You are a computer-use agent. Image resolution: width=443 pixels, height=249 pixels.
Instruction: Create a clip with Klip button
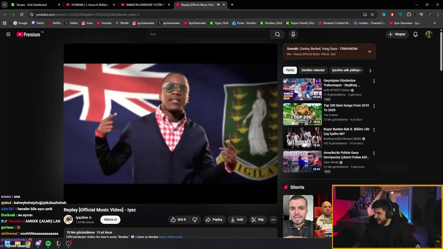point(258,220)
